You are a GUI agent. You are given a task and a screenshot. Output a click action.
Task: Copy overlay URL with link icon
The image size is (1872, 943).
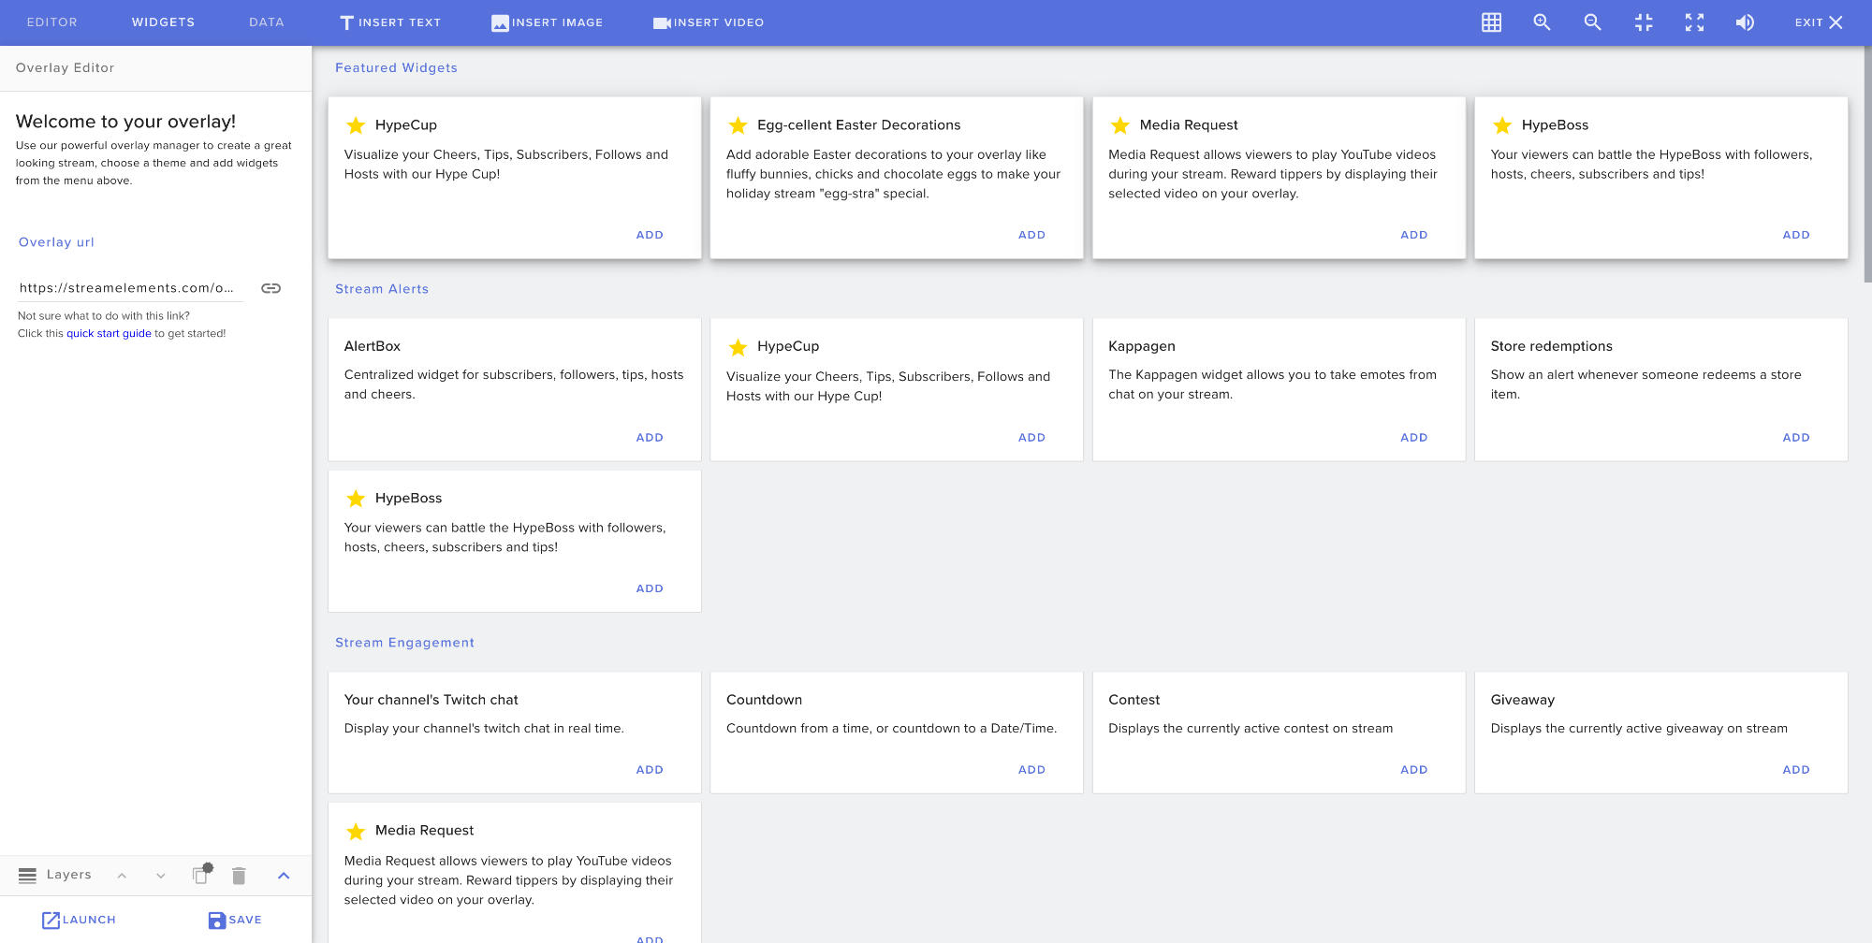(271, 288)
